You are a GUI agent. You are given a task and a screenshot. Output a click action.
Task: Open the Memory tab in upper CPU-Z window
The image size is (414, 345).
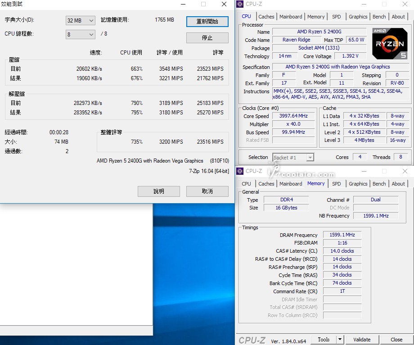pos(316,17)
